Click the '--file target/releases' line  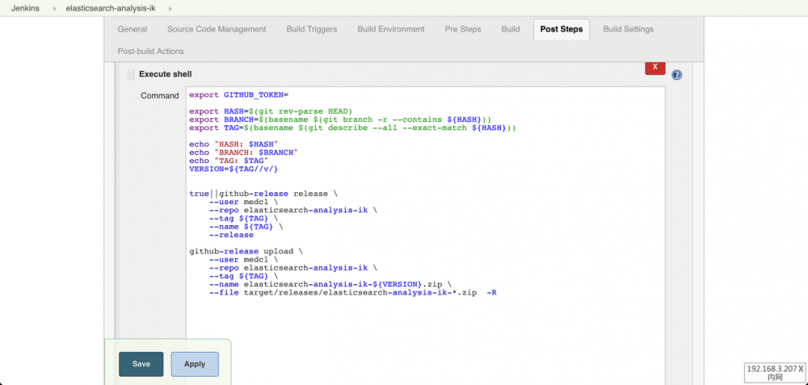(x=352, y=293)
